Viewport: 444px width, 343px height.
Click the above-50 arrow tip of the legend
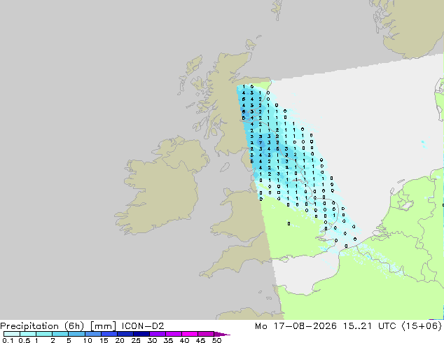pyautogui.click(x=222, y=334)
